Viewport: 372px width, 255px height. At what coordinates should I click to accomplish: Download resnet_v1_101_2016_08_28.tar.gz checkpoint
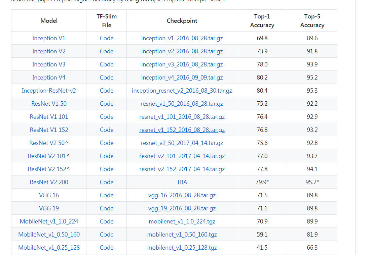point(182,116)
